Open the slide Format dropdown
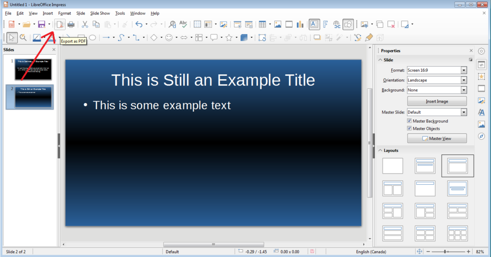The height and width of the screenshot is (257, 491). pyautogui.click(x=464, y=70)
